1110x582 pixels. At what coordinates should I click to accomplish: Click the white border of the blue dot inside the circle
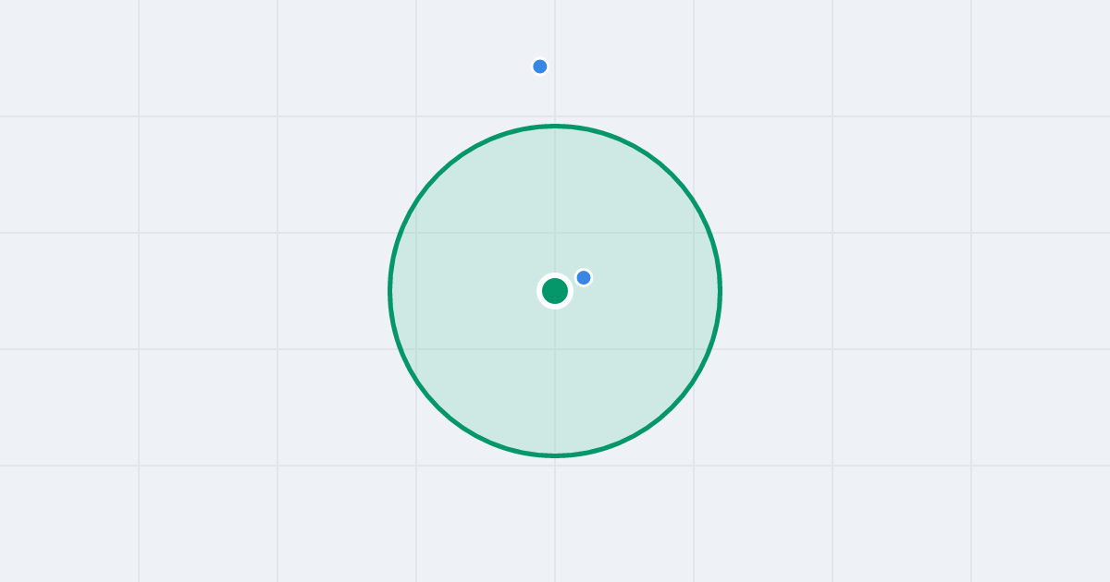coord(584,269)
